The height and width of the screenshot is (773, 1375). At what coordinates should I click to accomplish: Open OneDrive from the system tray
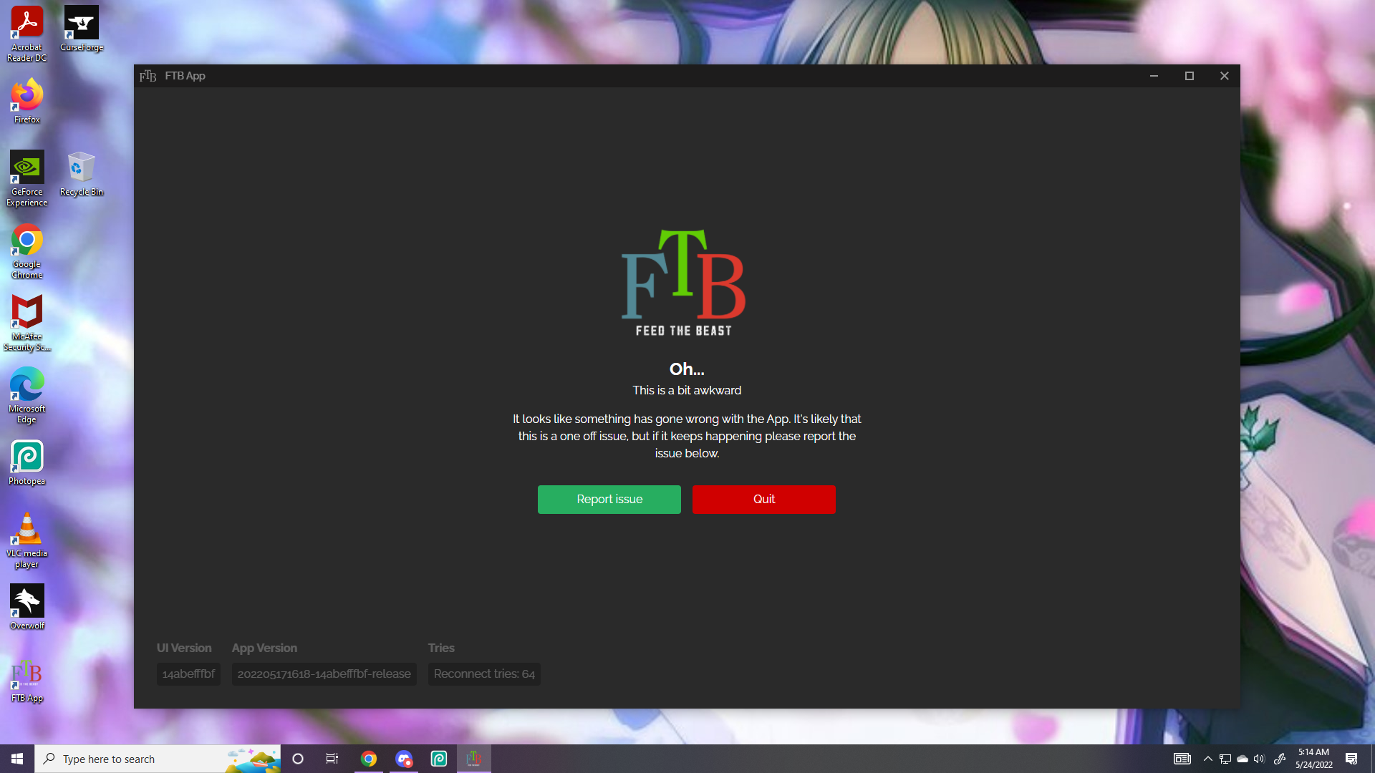pyautogui.click(x=1243, y=759)
